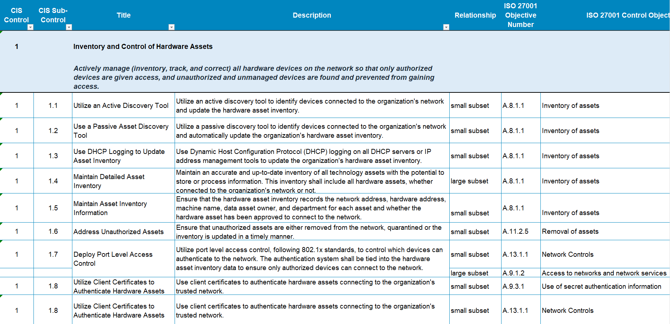Select the ISO 27001 Objective Number header
Image resolution: width=670 pixels, height=324 pixels.
pos(521,15)
